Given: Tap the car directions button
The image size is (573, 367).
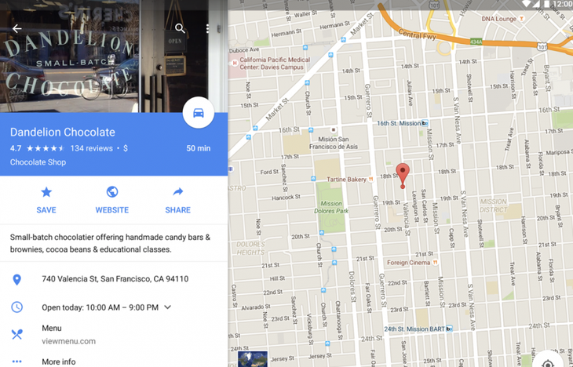Looking at the screenshot, I should pyautogui.click(x=199, y=113).
